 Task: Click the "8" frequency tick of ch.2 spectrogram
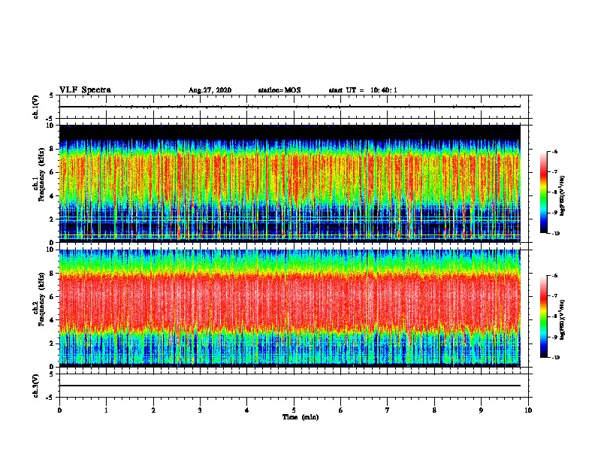(x=53, y=273)
